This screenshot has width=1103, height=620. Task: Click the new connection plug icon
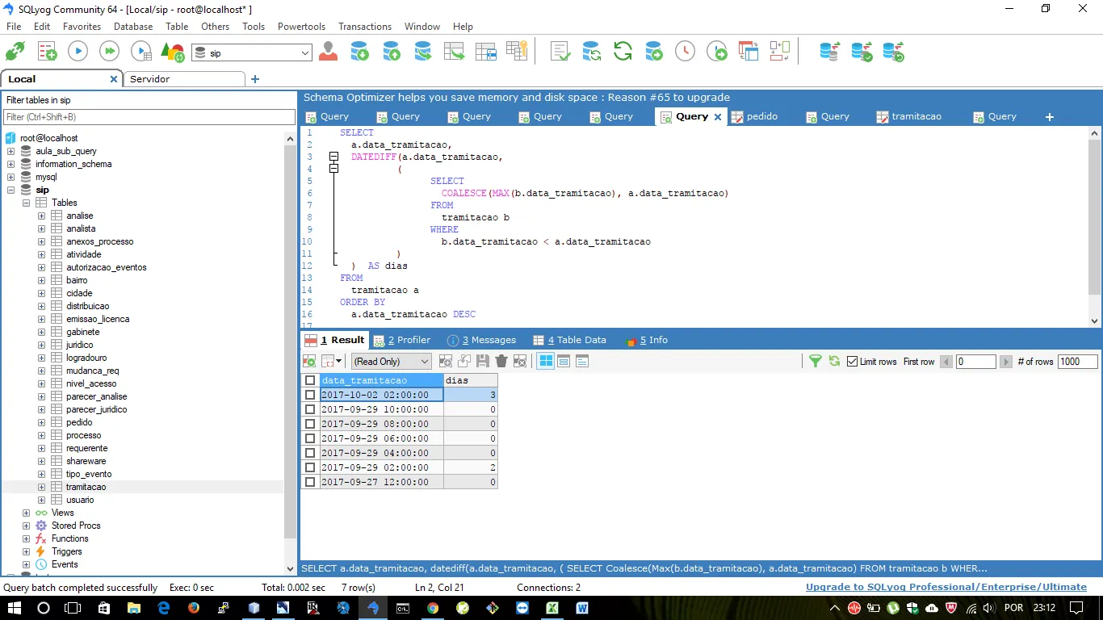point(15,52)
